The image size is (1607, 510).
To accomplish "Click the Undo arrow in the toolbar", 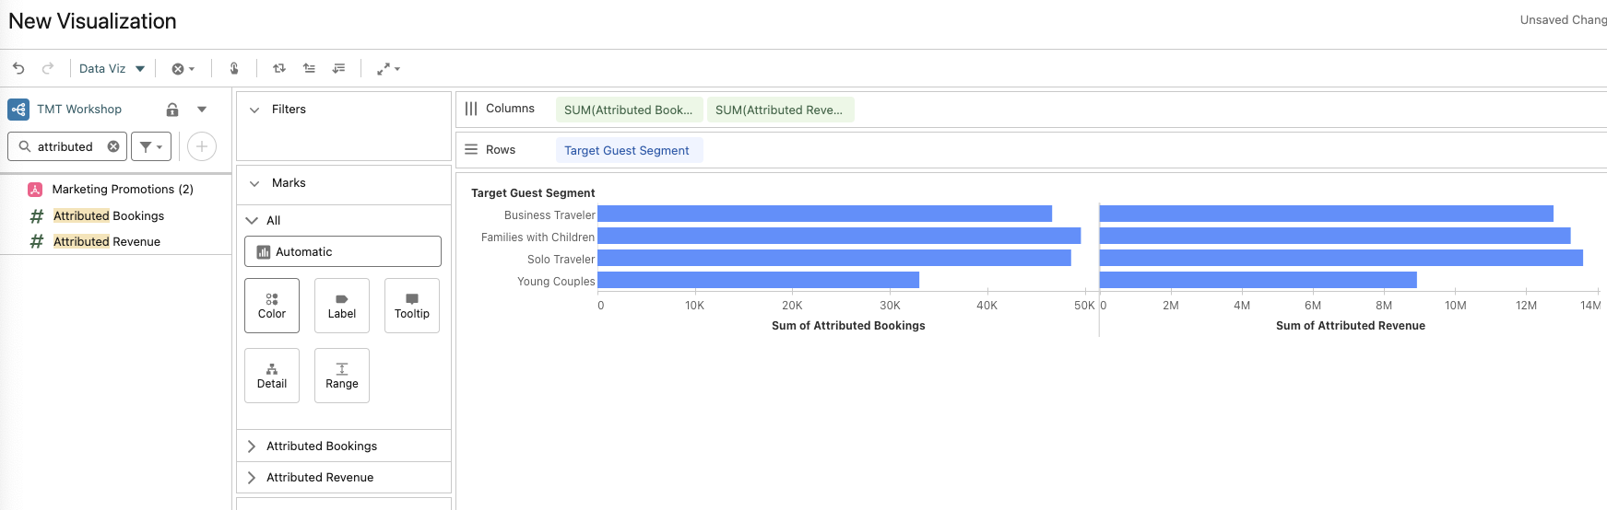I will point(18,68).
